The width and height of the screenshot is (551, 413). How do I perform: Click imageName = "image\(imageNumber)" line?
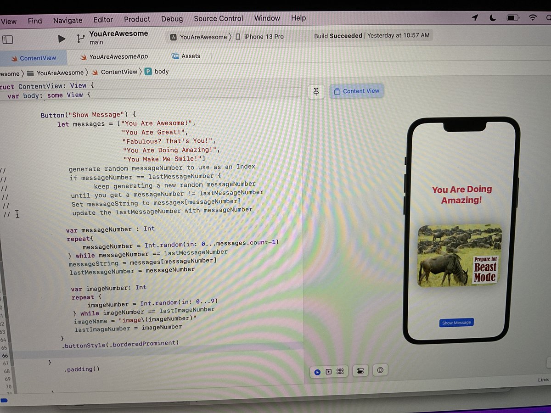tap(135, 320)
